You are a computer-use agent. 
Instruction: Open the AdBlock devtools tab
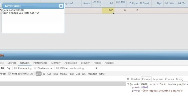coord(109,63)
